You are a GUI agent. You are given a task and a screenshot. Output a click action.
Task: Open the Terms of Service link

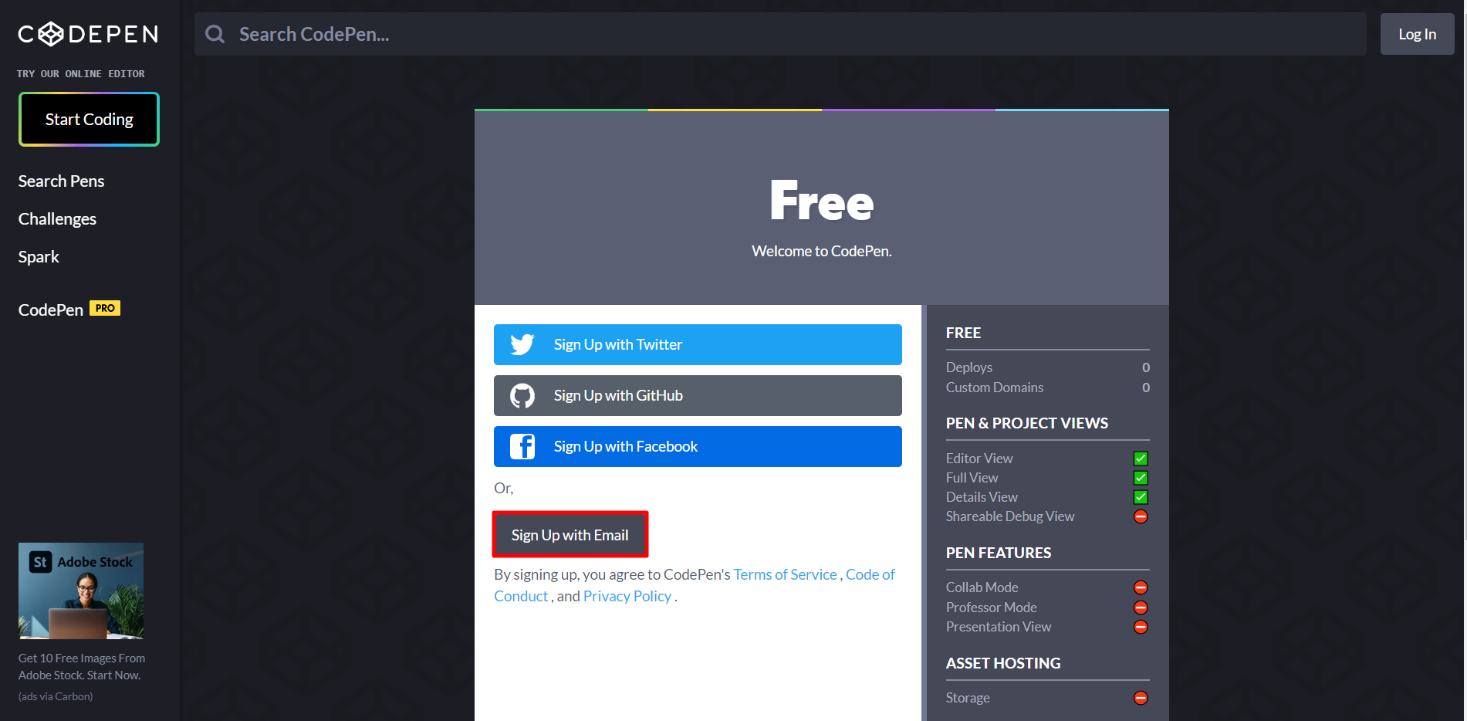(785, 574)
